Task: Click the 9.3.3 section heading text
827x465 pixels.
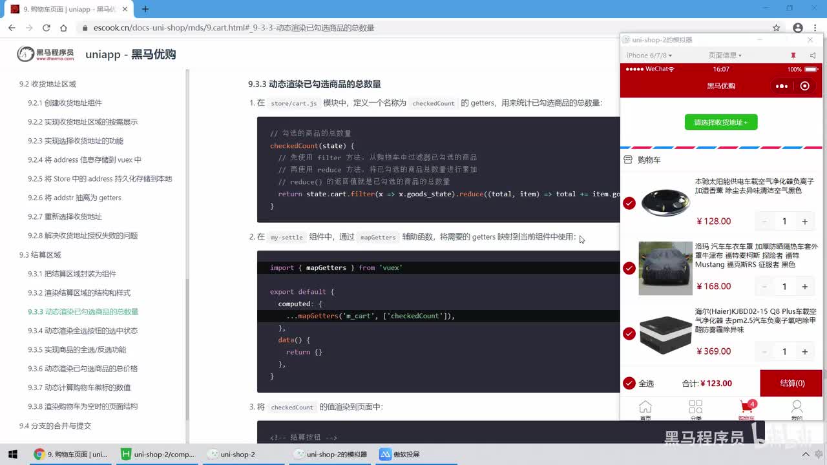Action: [x=315, y=84]
